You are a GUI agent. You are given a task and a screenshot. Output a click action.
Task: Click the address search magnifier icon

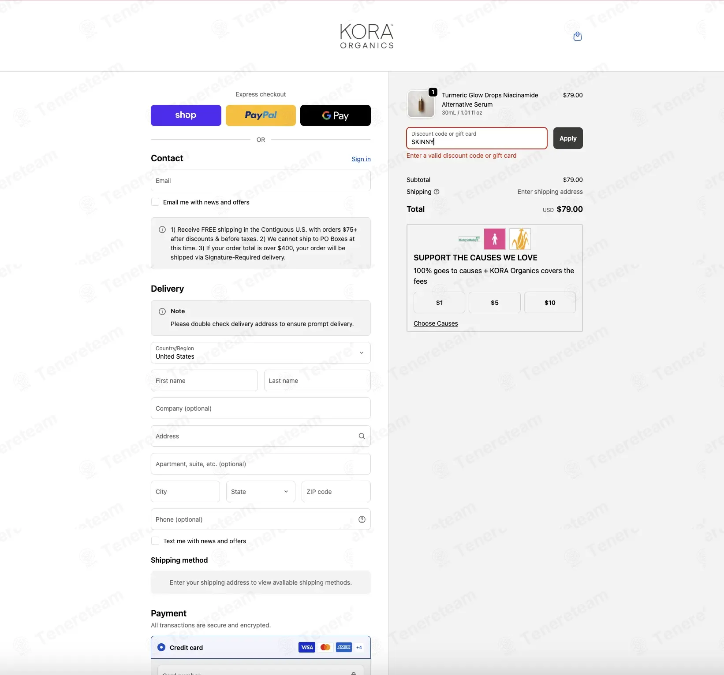362,436
